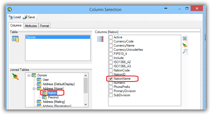
Task: Click the column checklist icon beside Active
Action: (100, 39)
